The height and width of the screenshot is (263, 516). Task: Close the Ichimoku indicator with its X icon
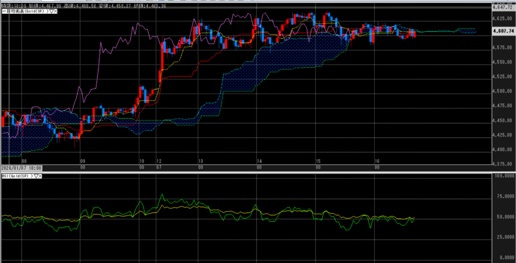[x=55, y=11]
